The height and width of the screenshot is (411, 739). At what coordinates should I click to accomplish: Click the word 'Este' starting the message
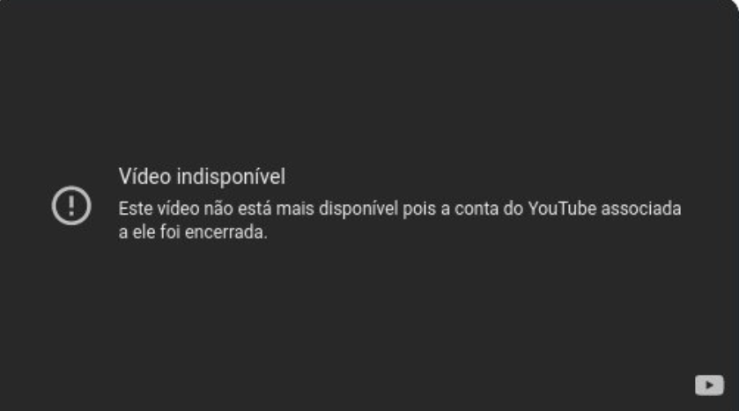pos(136,209)
